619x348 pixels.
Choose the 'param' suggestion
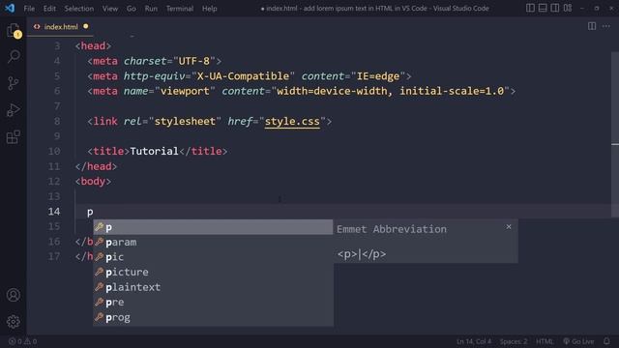pyautogui.click(x=213, y=243)
